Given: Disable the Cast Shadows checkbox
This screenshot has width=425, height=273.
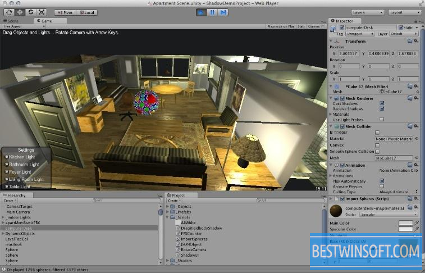Looking at the screenshot, I should coord(382,103).
